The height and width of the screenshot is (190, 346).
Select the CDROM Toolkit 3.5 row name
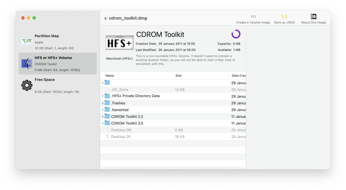pos(127,123)
